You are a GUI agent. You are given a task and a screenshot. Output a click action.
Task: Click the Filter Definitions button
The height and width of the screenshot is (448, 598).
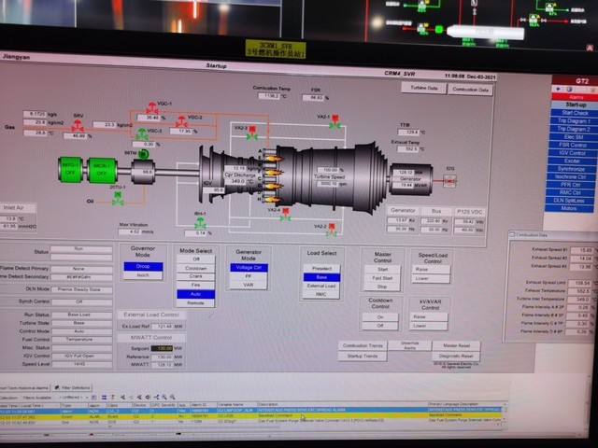tap(73, 388)
